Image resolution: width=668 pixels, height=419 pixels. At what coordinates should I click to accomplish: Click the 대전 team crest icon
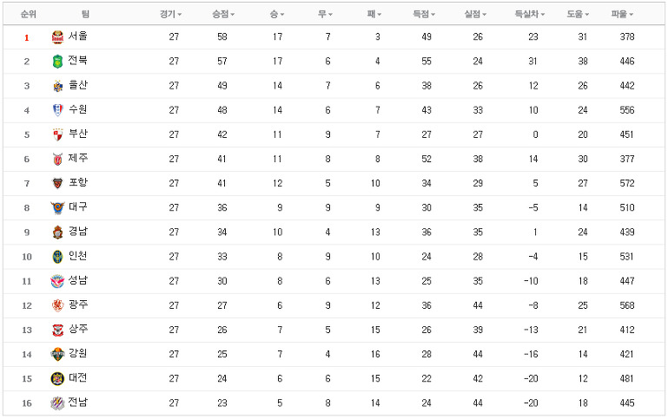pyautogui.click(x=57, y=378)
